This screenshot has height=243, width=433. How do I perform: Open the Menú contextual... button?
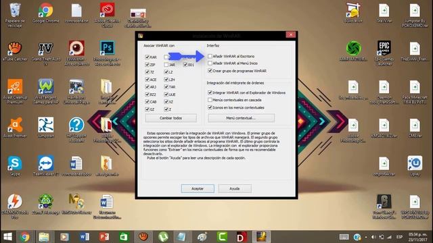tap(241, 118)
